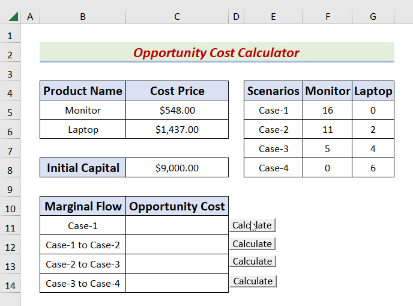Select column E header

pos(273,17)
